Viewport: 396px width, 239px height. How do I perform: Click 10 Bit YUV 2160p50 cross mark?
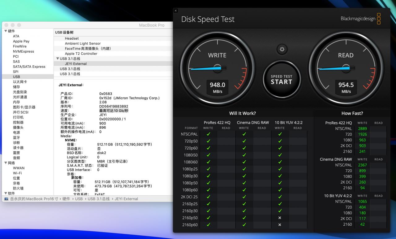coord(280,218)
